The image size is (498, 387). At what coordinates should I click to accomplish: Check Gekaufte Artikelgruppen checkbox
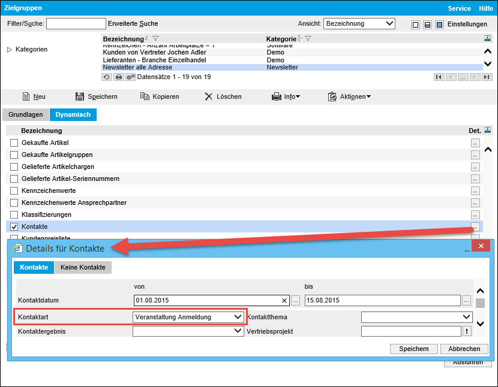(x=14, y=155)
